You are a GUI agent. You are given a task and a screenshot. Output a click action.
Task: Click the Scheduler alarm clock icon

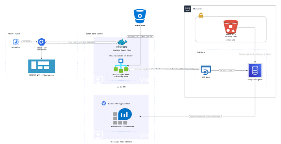[16, 42]
